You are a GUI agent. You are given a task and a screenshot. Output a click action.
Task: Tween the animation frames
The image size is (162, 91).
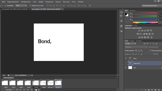click(32, 90)
